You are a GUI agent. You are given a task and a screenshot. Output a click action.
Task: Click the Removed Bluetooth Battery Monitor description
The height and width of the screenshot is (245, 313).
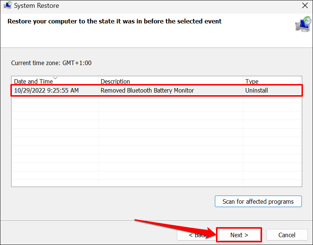click(x=147, y=90)
